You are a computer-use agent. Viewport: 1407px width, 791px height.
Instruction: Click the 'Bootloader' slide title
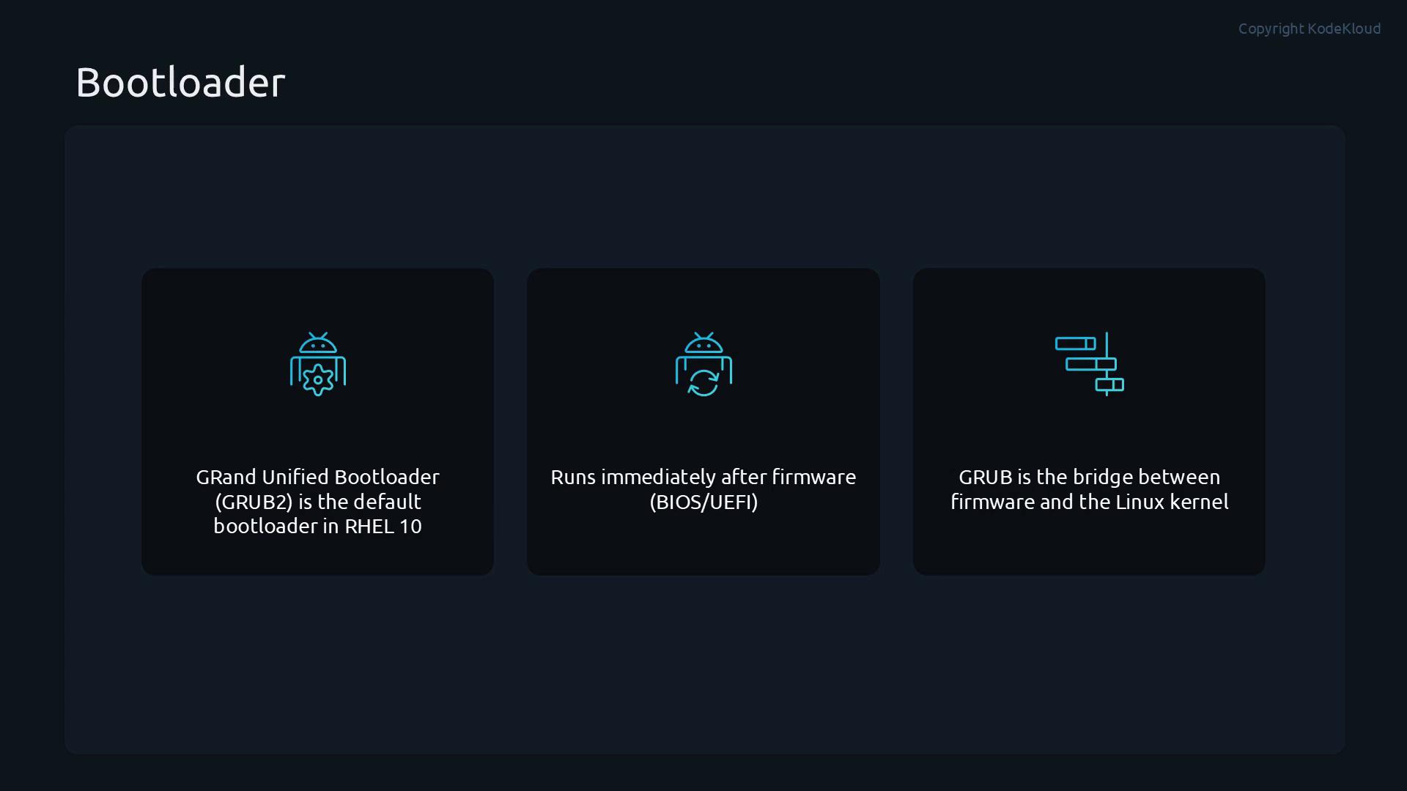point(180,82)
